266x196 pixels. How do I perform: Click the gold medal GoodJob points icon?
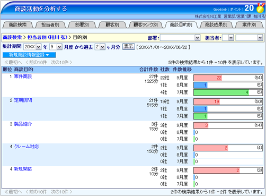click(x=260, y=8)
